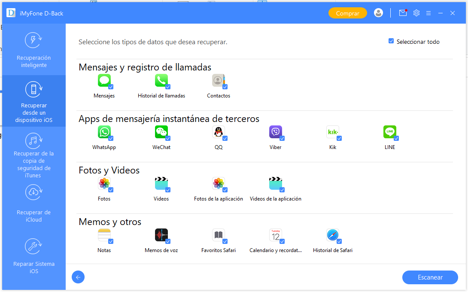The image size is (468, 292).
Task: Uncheck the Calendario y recordatorios checkbox
Action: coord(282,241)
